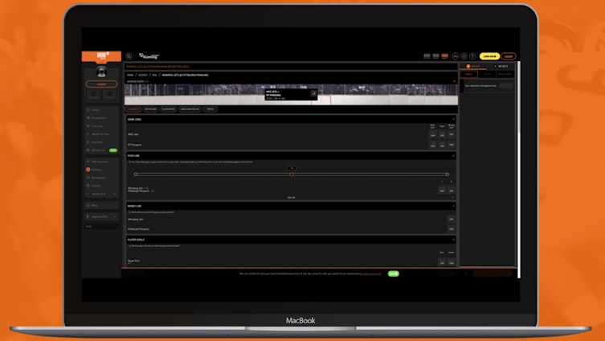The width and height of the screenshot is (605, 341).
Task: Click the 888sport logo in the top corner
Action: (x=101, y=56)
